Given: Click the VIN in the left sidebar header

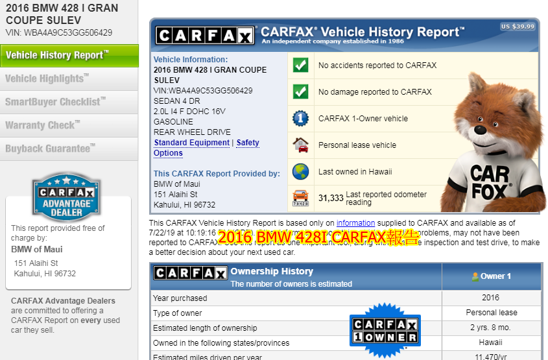Looking at the screenshot, I should [59, 33].
